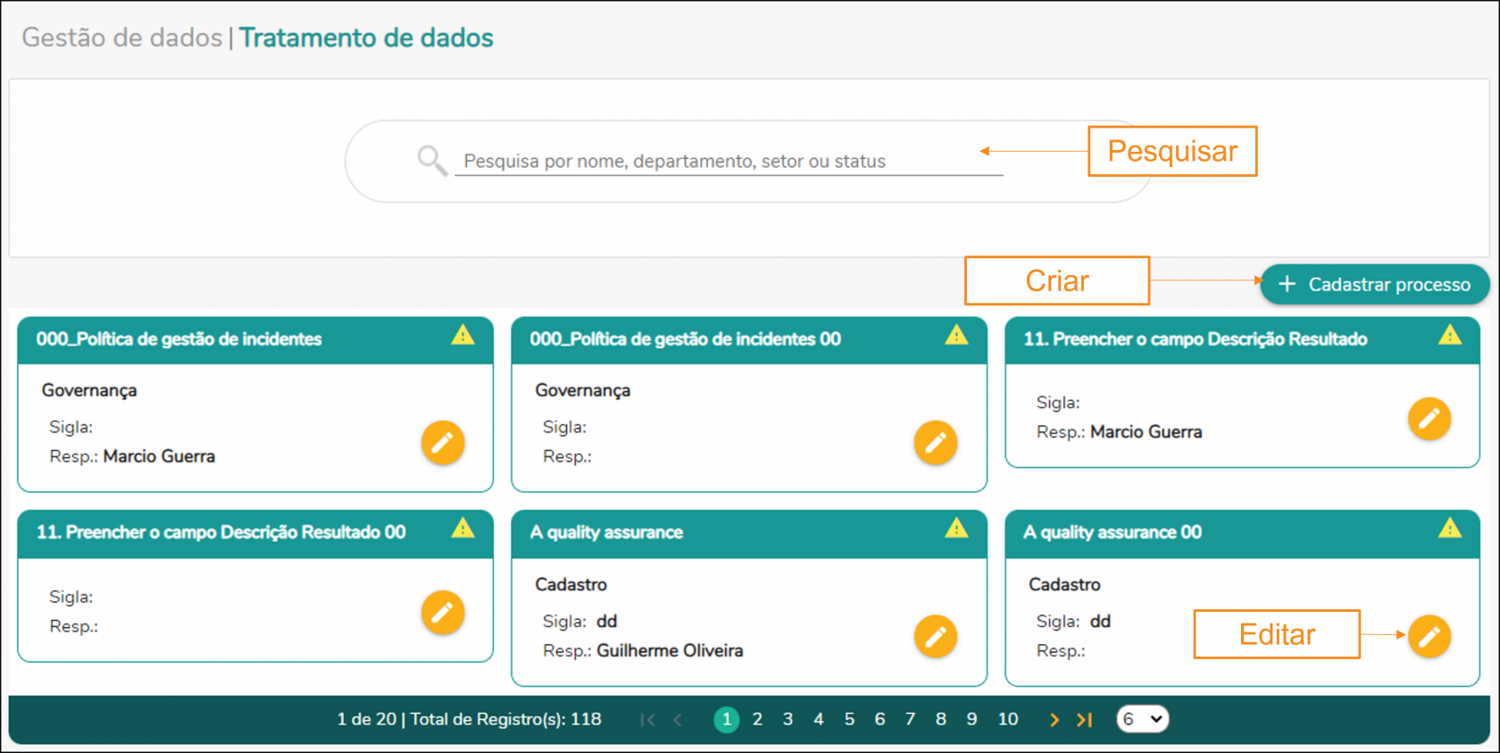Image resolution: width=1500 pixels, height=753 pixels.
Task: Edit the 000_Política de gestão de incidentes 00 card
Action: pyautogui.click(x=936, y=442)
